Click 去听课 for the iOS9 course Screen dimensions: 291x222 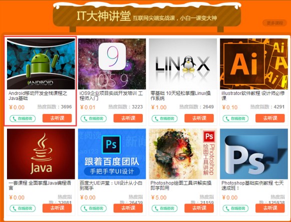coord(128,118)
